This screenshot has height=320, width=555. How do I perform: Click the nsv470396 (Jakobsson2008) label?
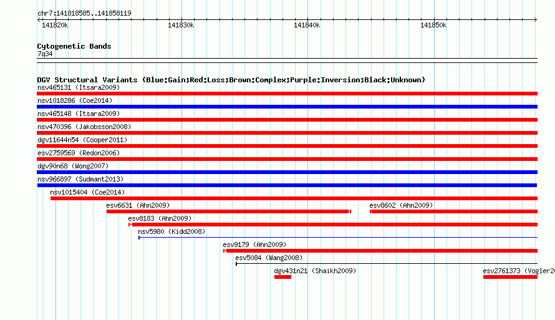pyautogui.click(x=84, y=127)
